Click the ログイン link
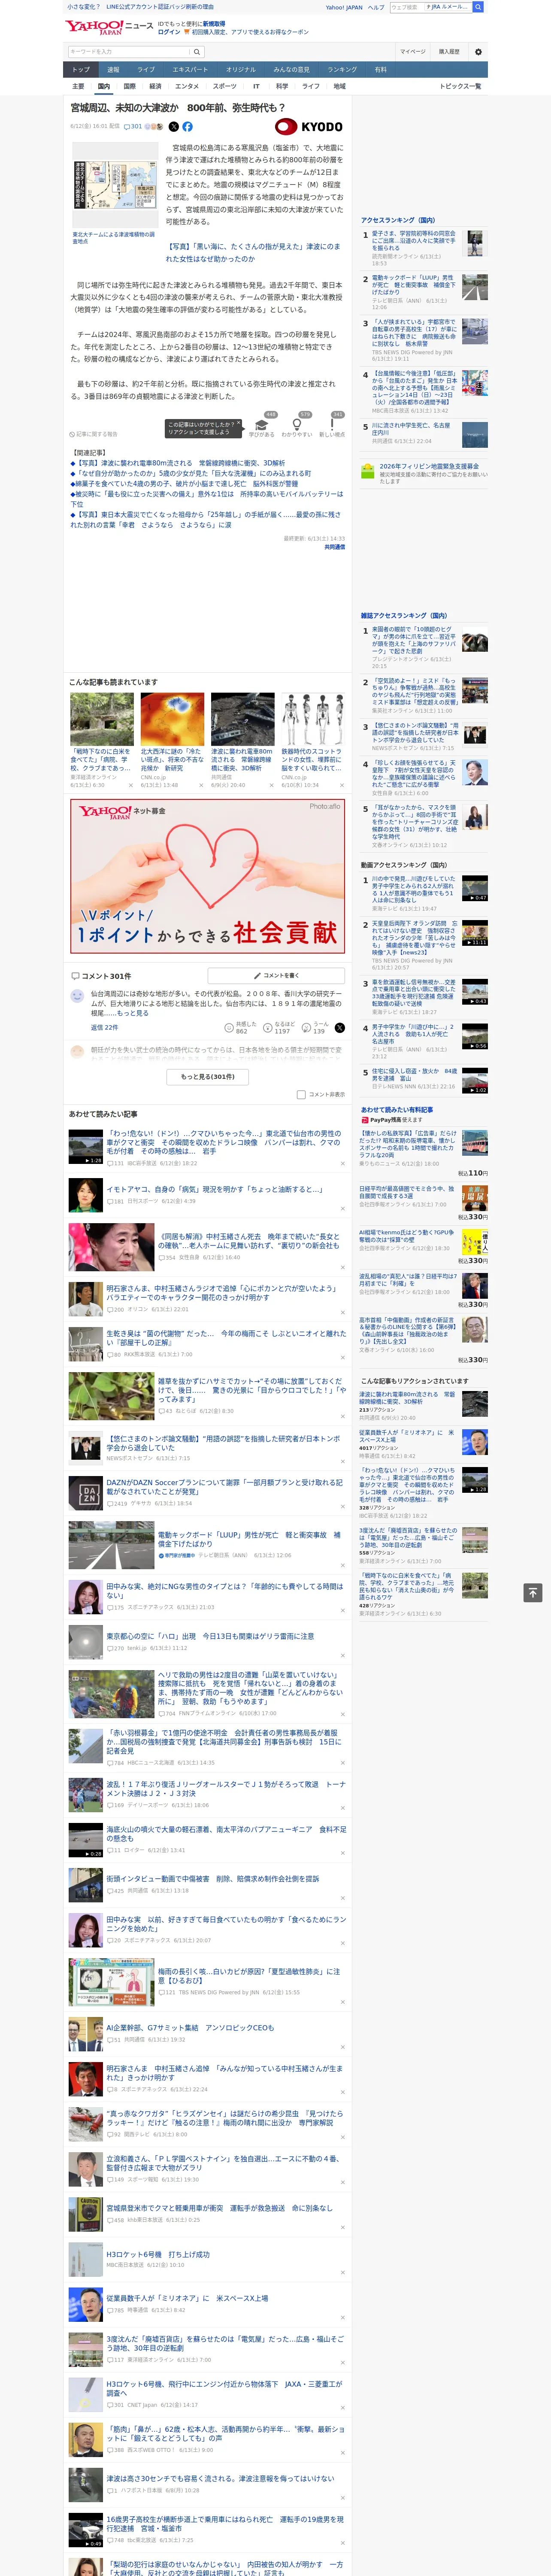The width and height of the screenshot is (551, 2576). pyautogui.click(x=169, y=32)
